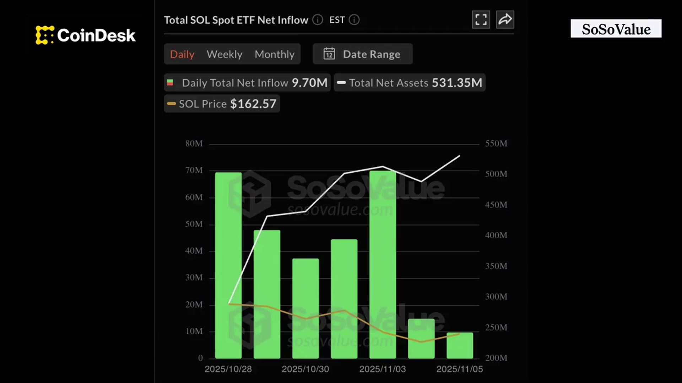Toggle the Daily Total Net Inflow series
Image resolution: width=682 pixels, height=383 pixels.
pyautogui.click(x=247, y=83)
